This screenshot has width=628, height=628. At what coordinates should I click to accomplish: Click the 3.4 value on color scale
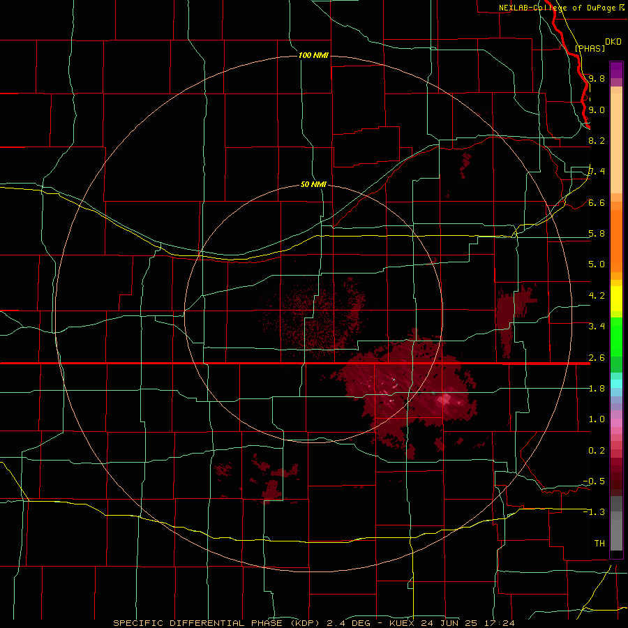pyautogui.click(x=597, y=327)
